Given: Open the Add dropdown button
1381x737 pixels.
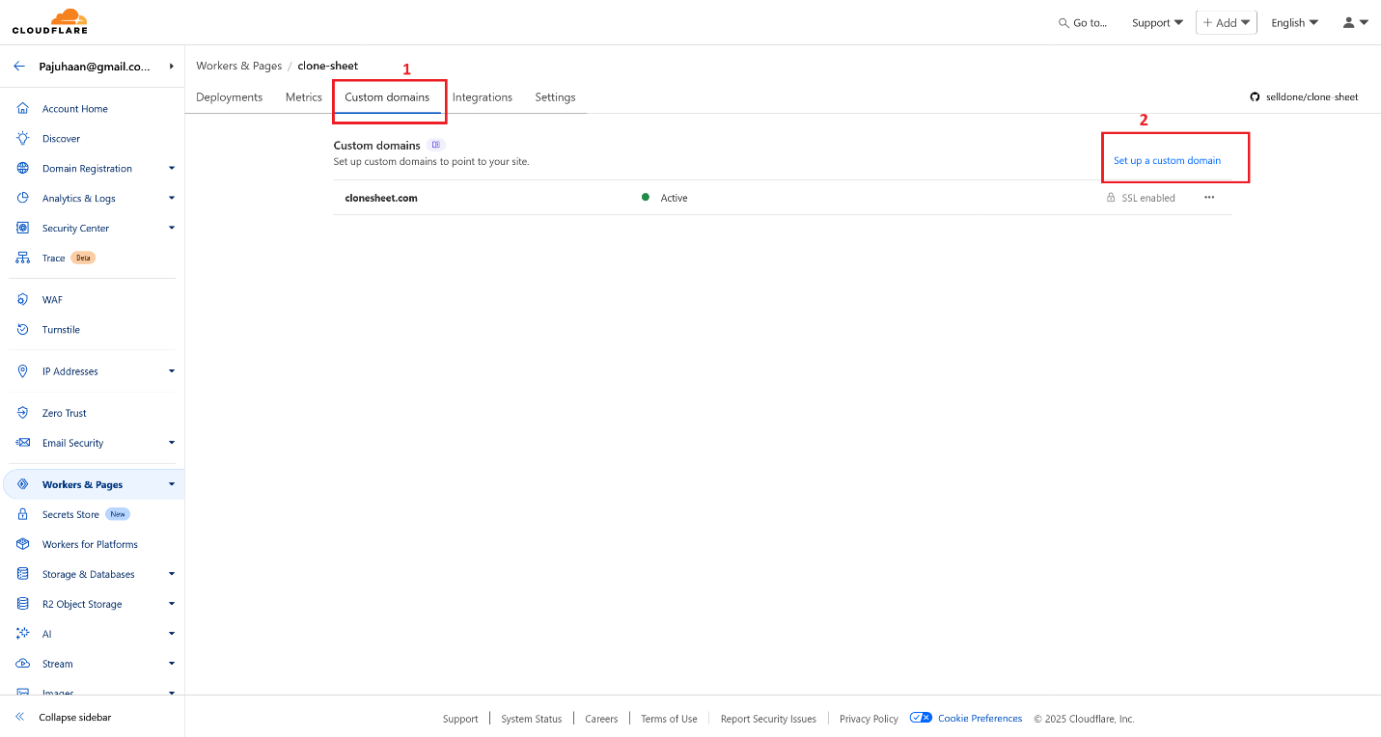Looking at the screenshot, I should [1226, 22].
